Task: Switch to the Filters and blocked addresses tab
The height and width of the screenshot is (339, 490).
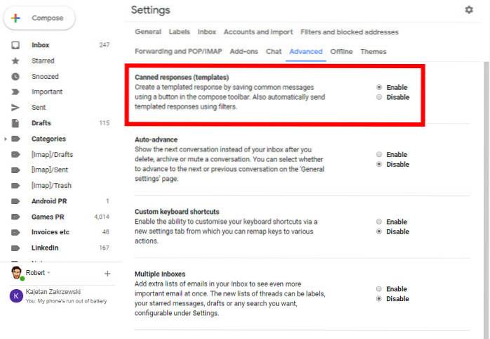Action: pos(349,32)
